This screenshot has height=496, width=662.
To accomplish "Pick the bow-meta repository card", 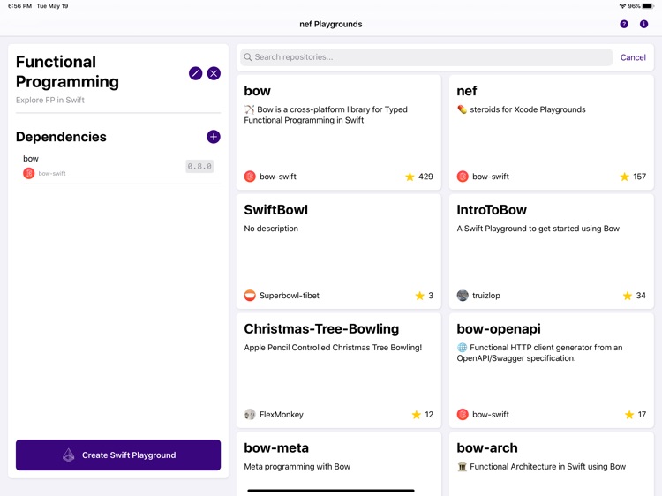I will click(x=338, y=459).
